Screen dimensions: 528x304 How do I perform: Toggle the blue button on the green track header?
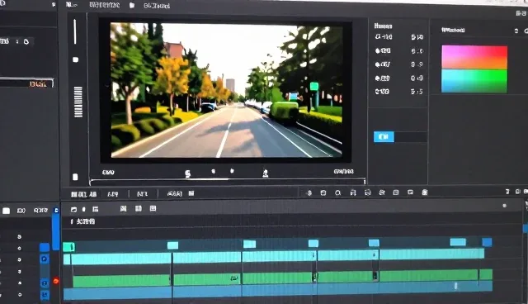(x=45, y=283)
